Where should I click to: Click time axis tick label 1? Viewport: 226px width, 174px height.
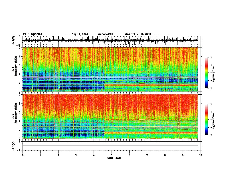point(40,155)
